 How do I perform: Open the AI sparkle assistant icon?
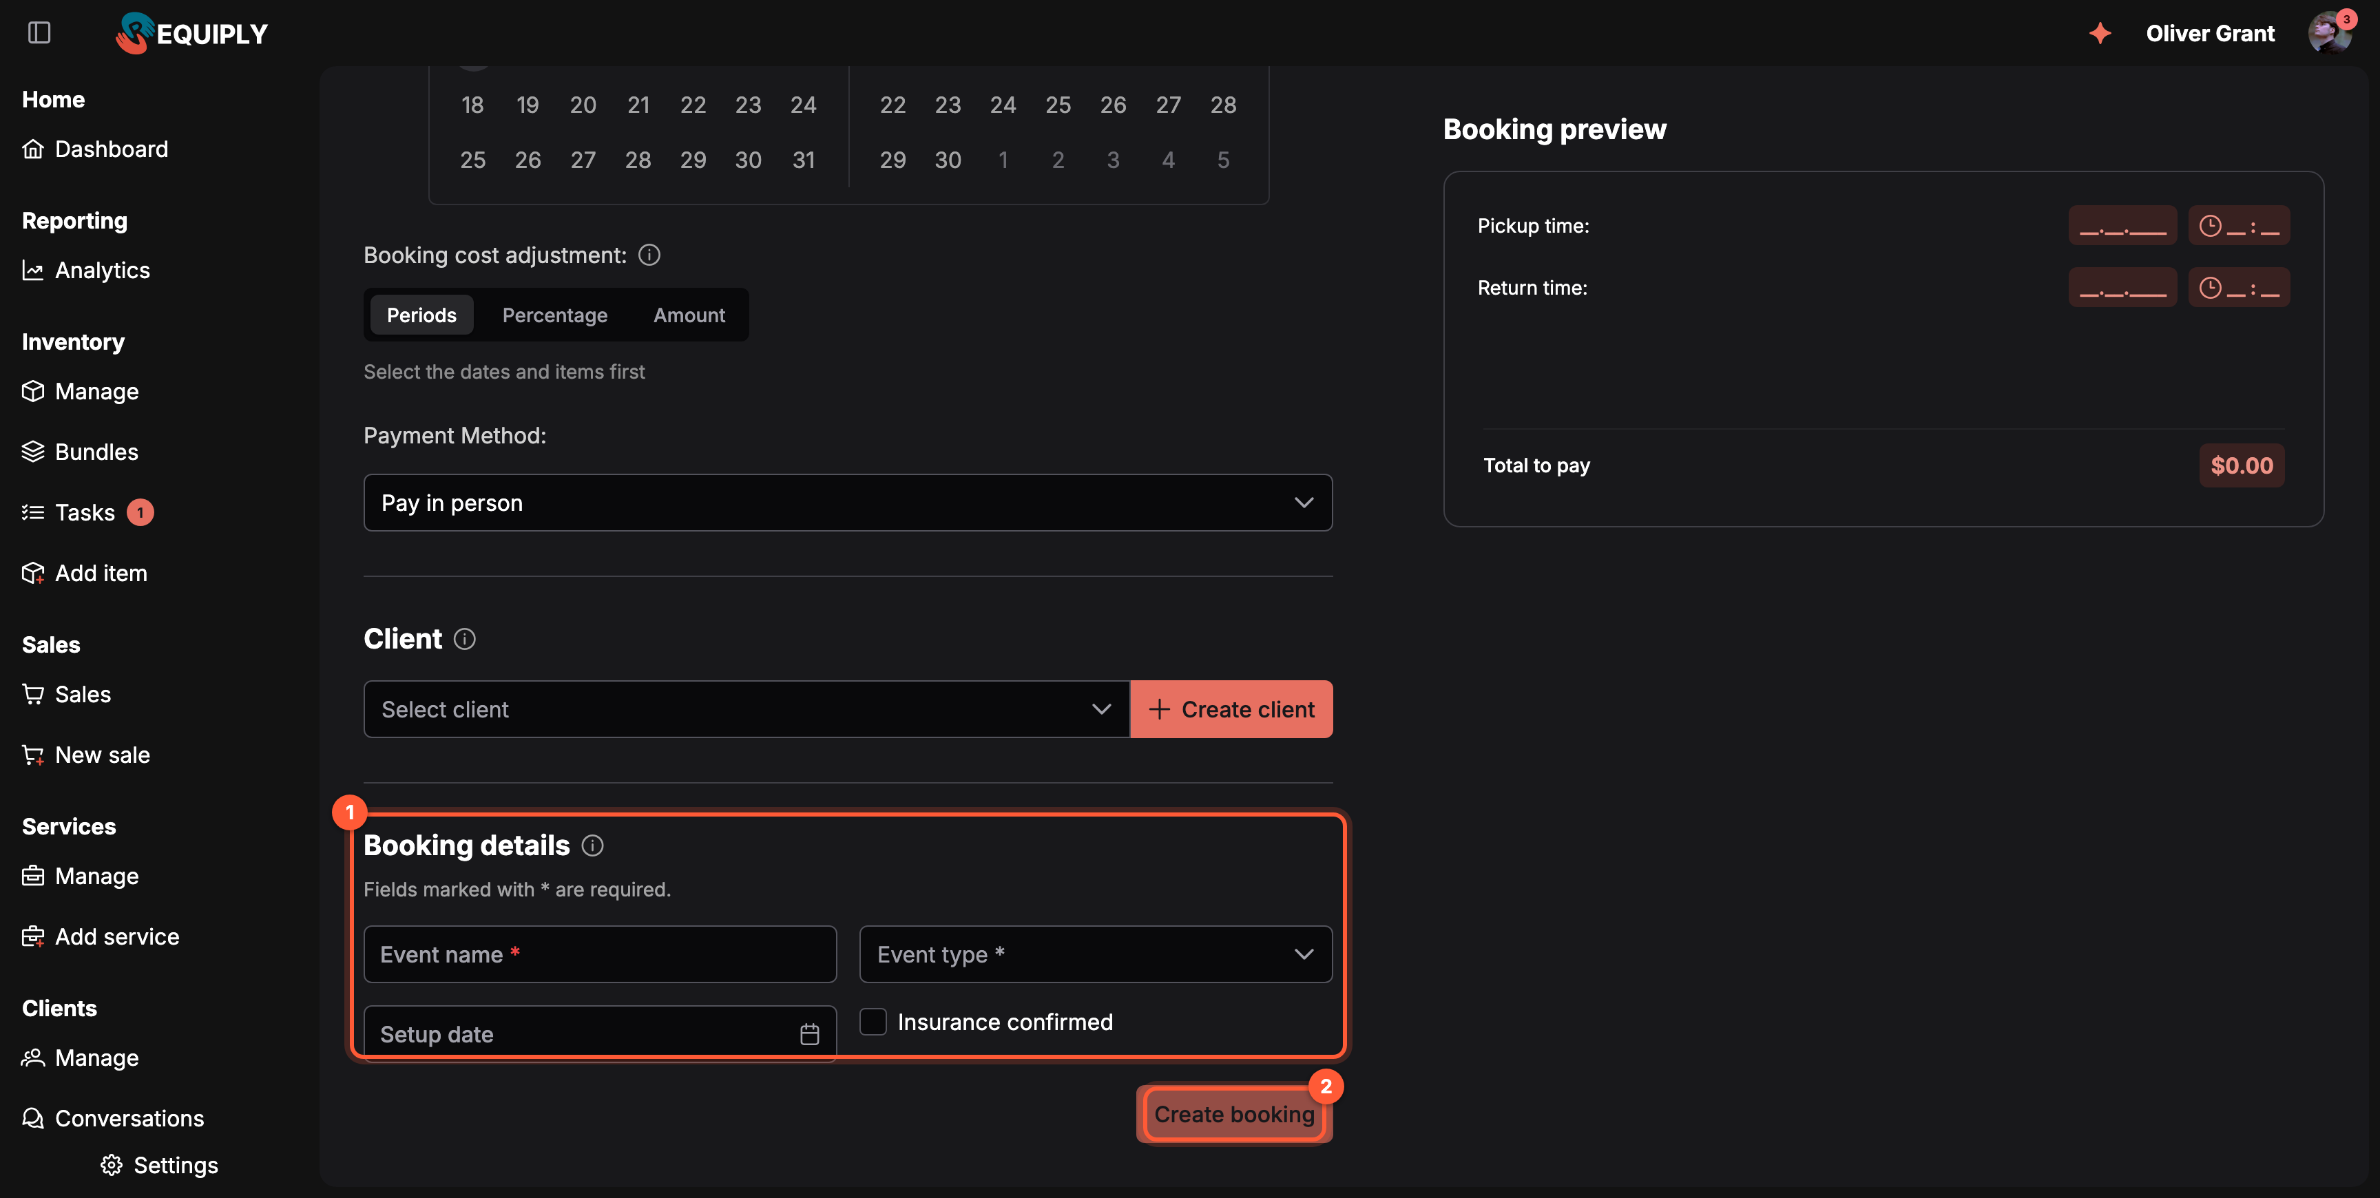(2100, 33)
